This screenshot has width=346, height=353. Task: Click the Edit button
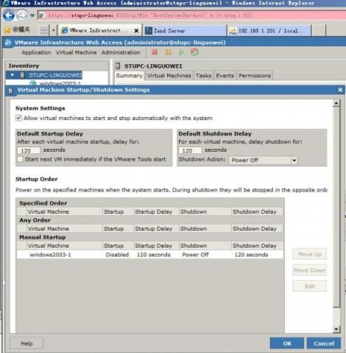(x=309, y=286)
